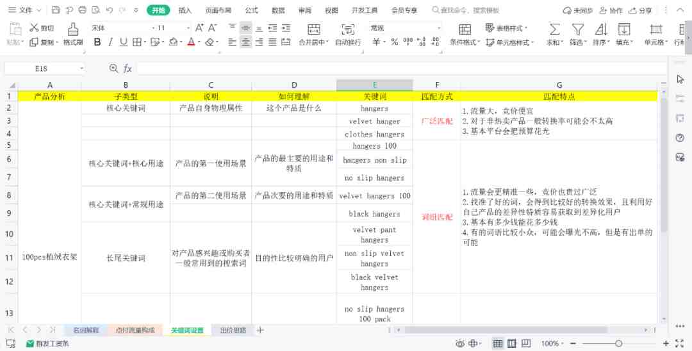Click the Borders icon

(x=137, y=42)
